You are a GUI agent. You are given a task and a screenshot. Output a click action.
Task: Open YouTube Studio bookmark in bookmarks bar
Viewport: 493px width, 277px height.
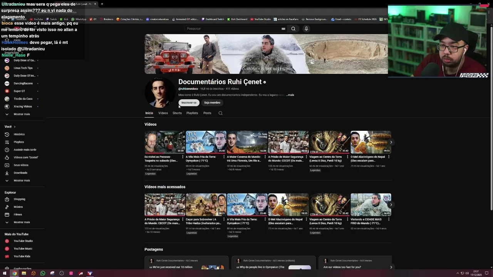[x=261, y=19]
